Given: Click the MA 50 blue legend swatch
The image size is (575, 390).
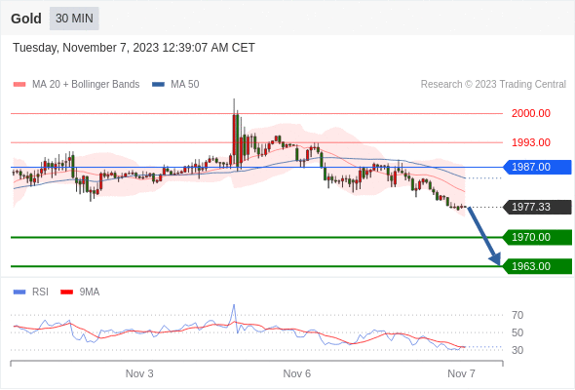Looking at the screenshot, I should [x=159, y=85].
